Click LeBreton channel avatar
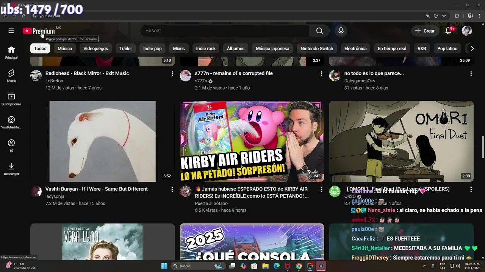This screenshot has width=485, height=272. coord(36,76)
